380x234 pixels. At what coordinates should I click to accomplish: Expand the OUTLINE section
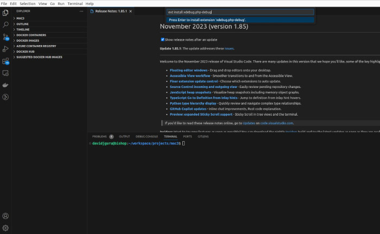click(50, 24)
